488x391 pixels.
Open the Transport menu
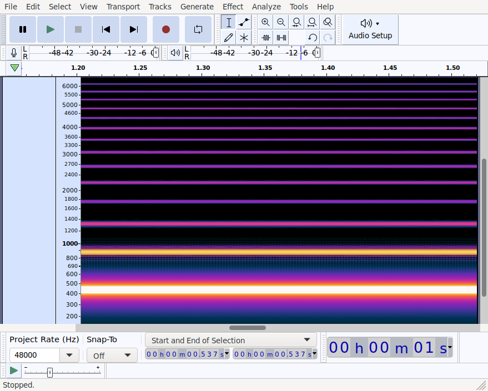(x=123, y=7)
